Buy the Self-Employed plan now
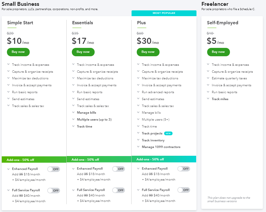 point(218,52)
